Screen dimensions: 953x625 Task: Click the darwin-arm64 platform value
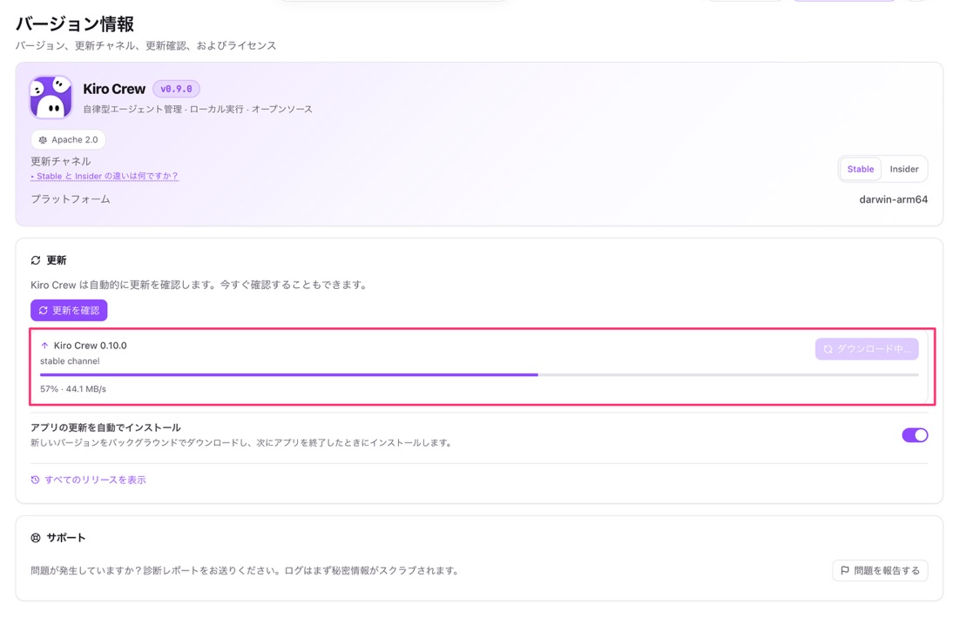click(894, 199)
